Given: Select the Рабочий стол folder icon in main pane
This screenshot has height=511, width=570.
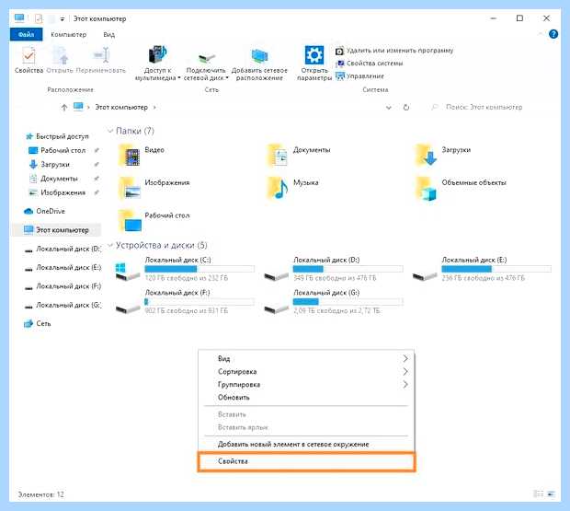Looking at the screenshot, I should click(x=130, y=221).
